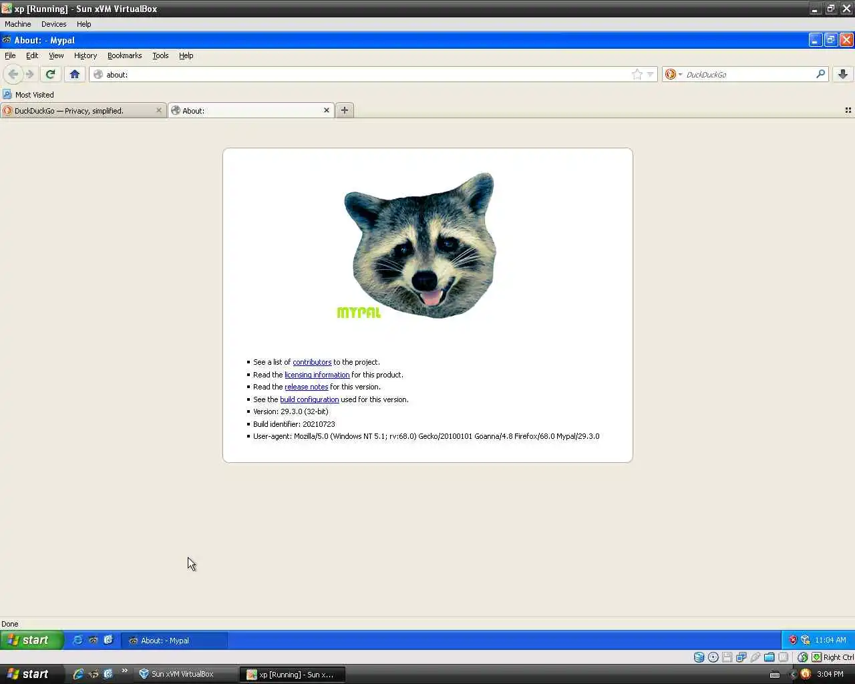Image resolution: width=855 pixels, height=684 pixels.
Task: Open the Bookmarks menu
Action: point(124,55)
